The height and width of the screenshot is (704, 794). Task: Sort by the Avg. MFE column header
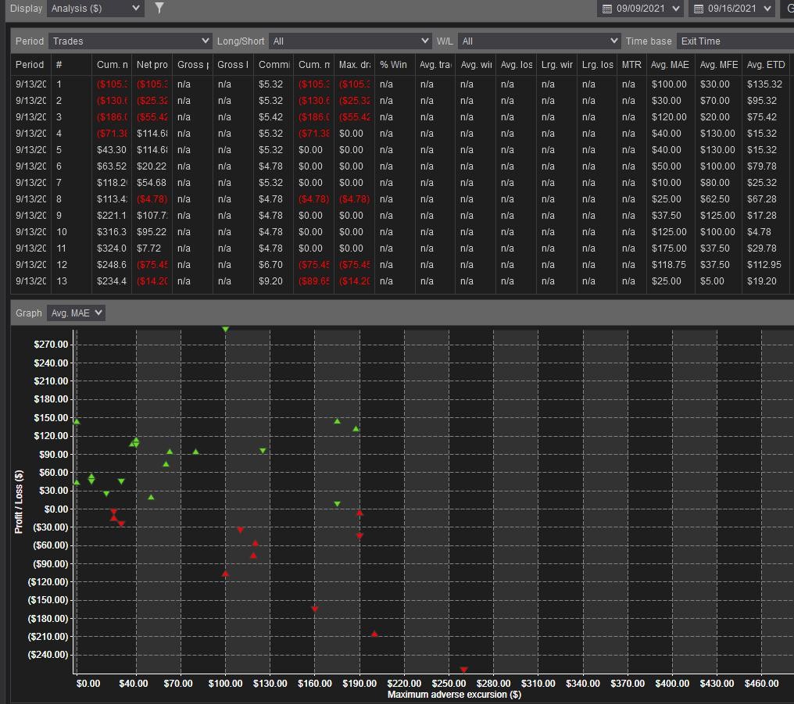click(x=718, y=64)
